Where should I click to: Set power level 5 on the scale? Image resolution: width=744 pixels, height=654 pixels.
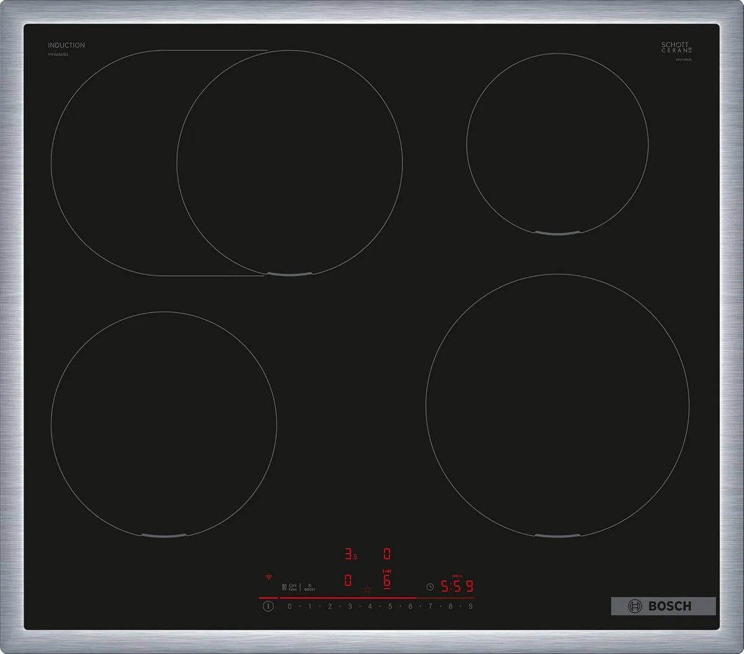pyautogui.click(x=390, y=606)
